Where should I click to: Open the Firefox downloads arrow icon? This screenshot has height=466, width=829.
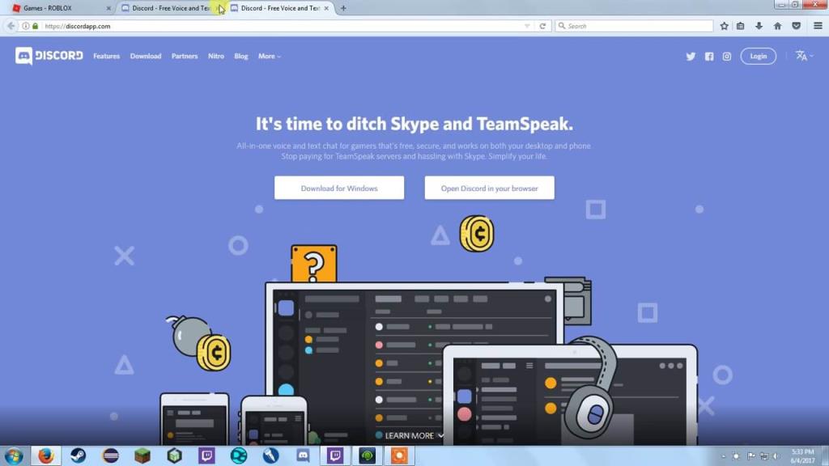coord(759,26)
